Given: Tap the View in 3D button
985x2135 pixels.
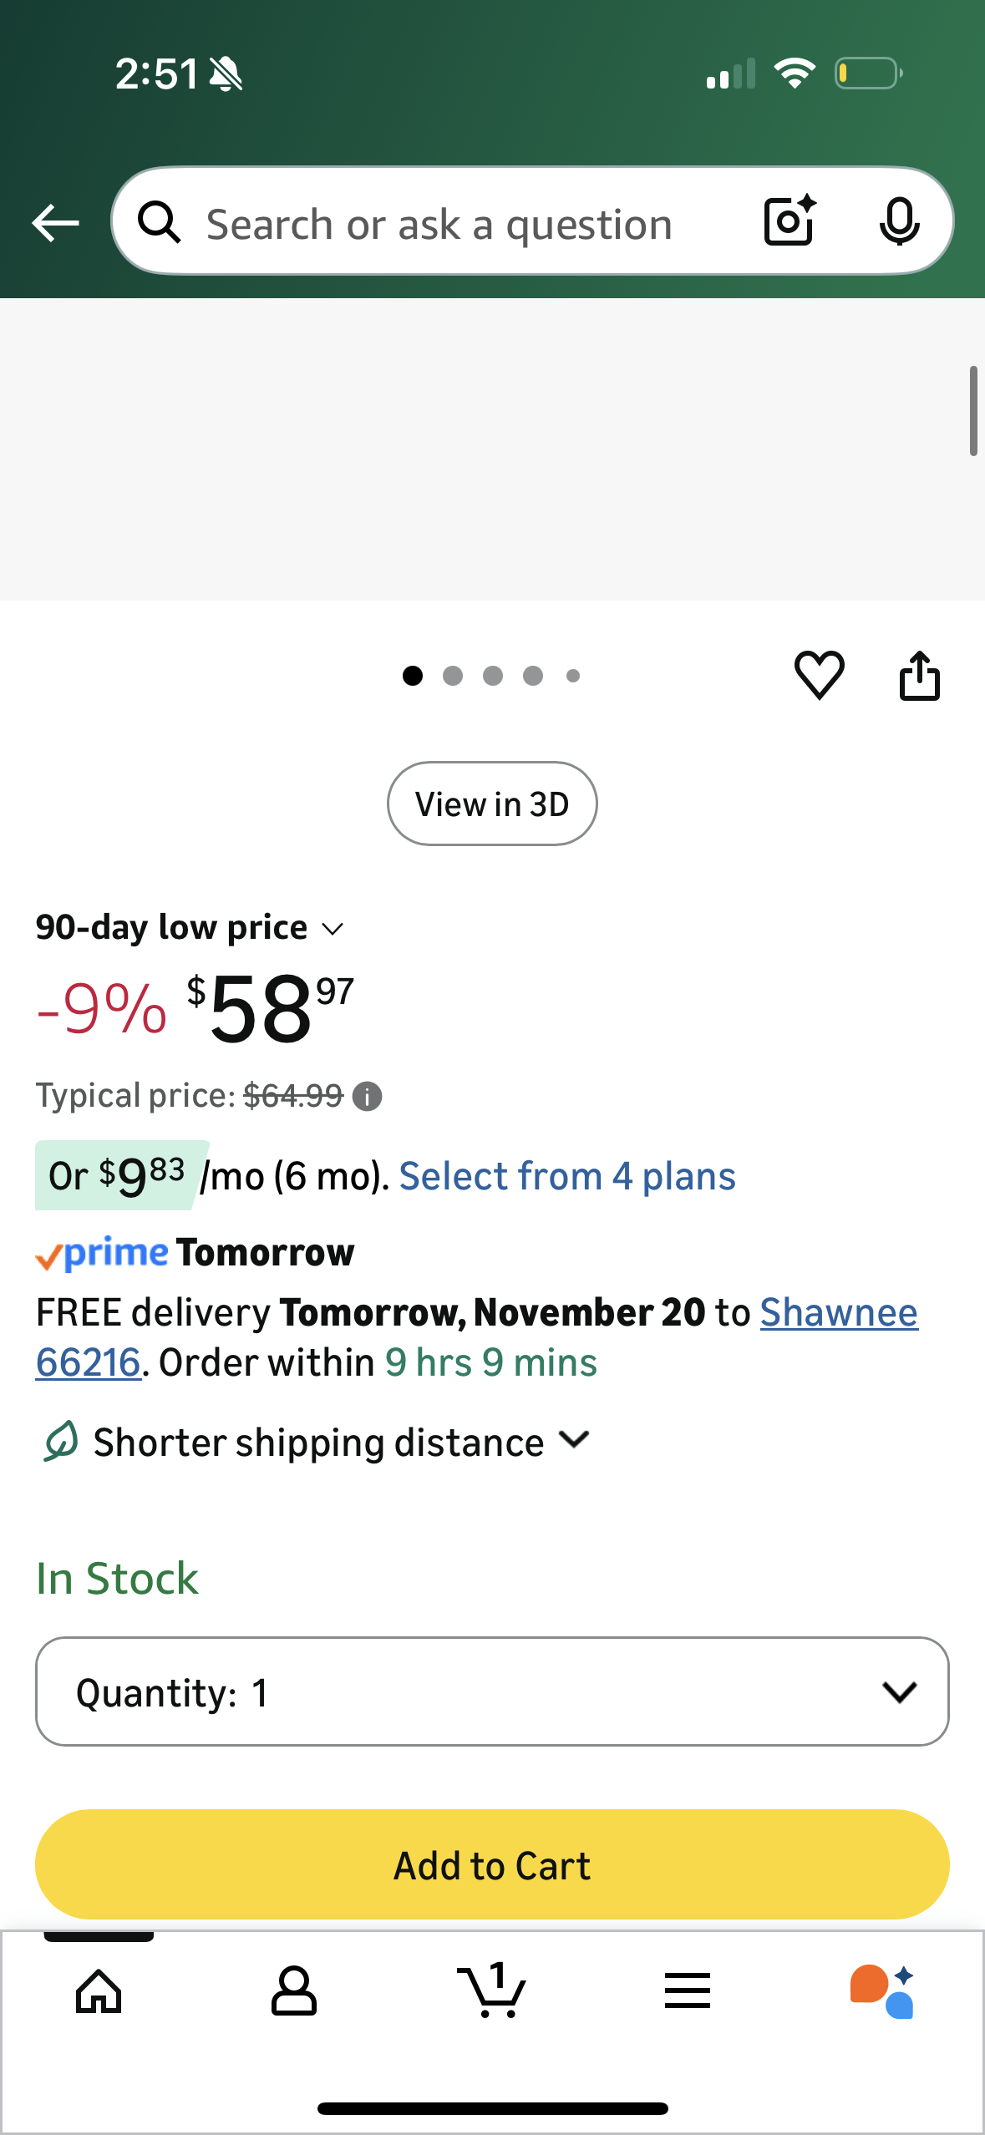Looking at the screenshot, I should pyautogui.click(x=492, y=804).
